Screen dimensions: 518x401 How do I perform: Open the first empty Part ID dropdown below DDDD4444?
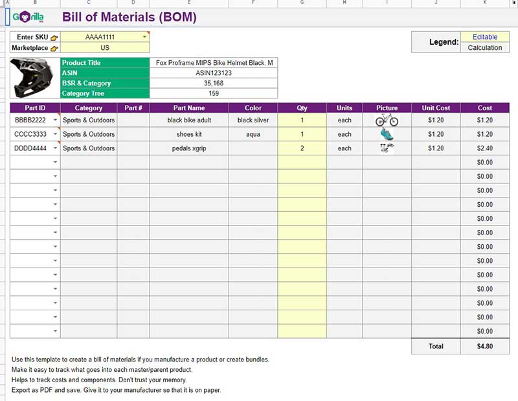[56, 162]
